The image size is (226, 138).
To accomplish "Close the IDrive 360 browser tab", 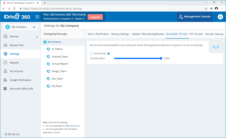I will (x=38, y=3).
